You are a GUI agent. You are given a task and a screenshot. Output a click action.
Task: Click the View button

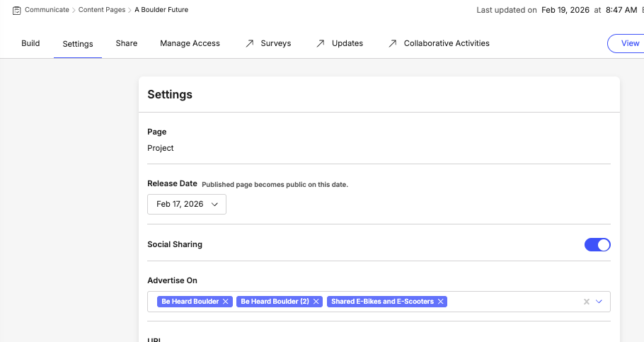click(628, 43)
